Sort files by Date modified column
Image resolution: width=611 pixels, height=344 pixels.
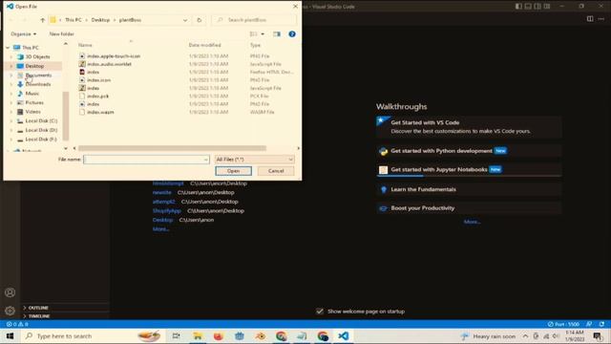[x=204, y=45]
